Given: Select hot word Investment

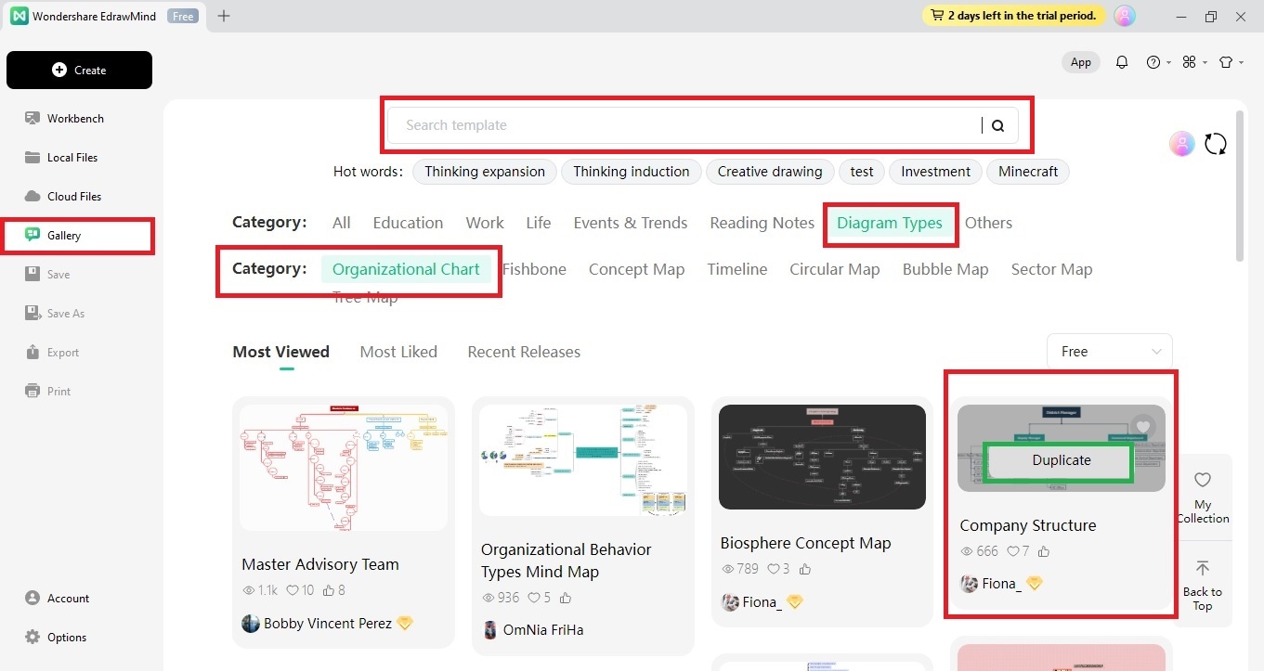Looking at the screenshot, I should click(x=936, y=172).
